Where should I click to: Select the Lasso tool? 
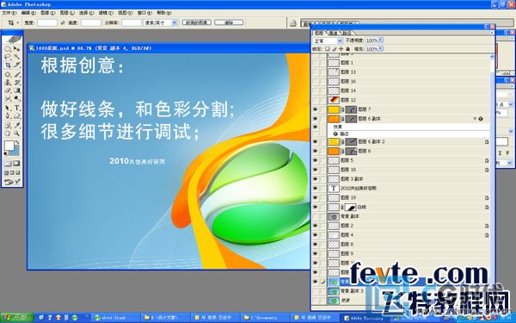(8, 57)
